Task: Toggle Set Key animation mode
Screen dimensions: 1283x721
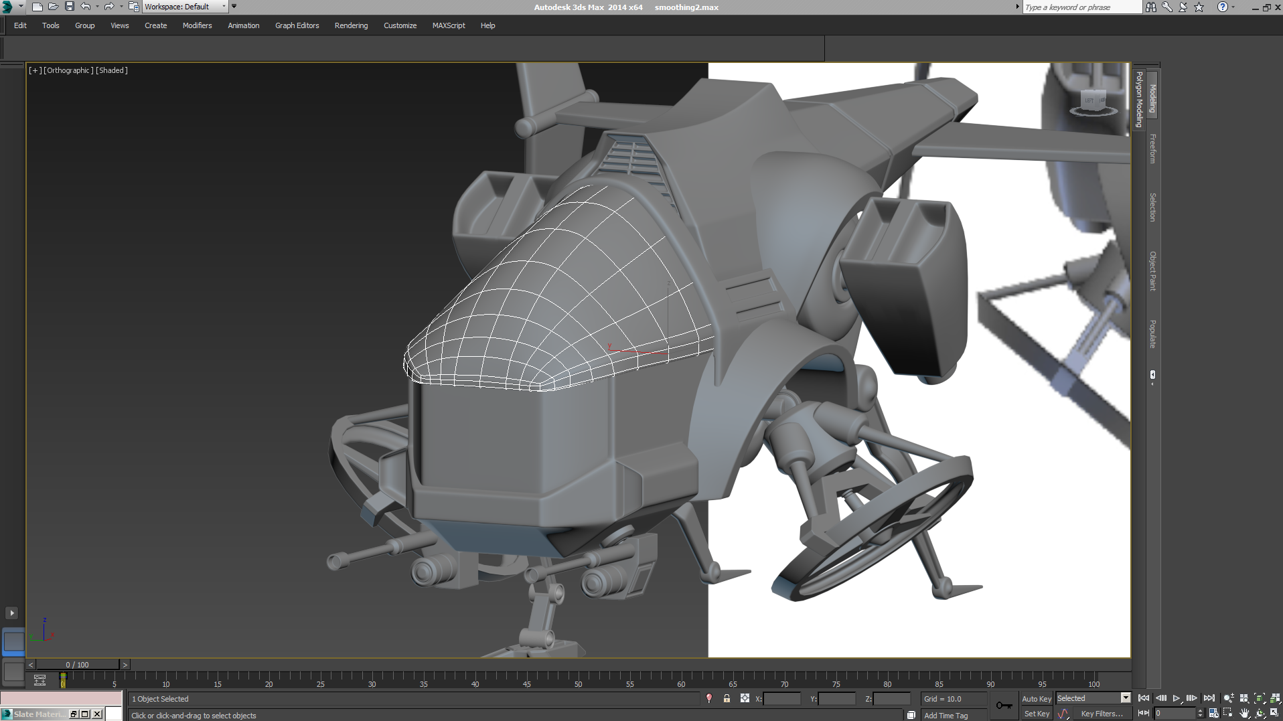Action: [x=1037, y=714]
